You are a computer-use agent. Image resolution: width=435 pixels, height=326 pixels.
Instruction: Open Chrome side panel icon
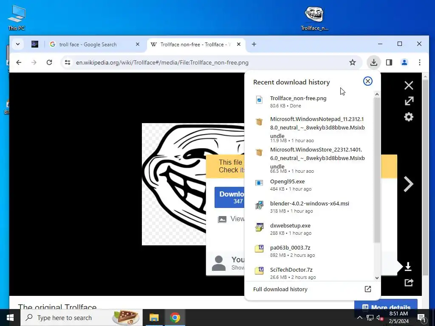[389, 62]
